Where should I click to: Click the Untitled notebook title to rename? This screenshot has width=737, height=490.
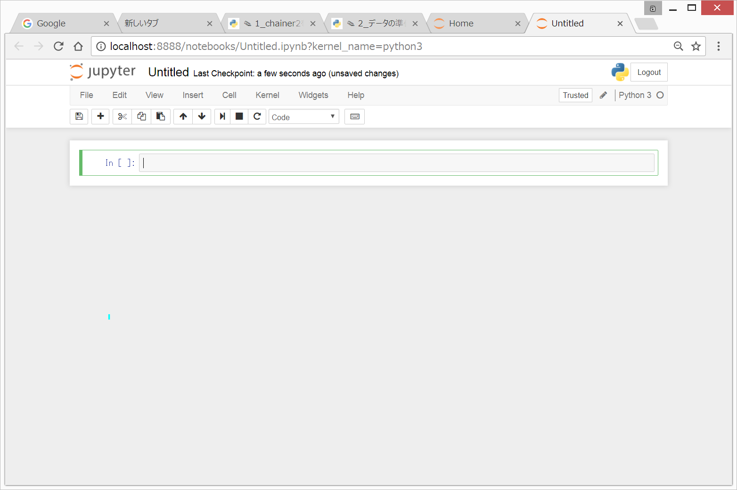coord(168,72)
